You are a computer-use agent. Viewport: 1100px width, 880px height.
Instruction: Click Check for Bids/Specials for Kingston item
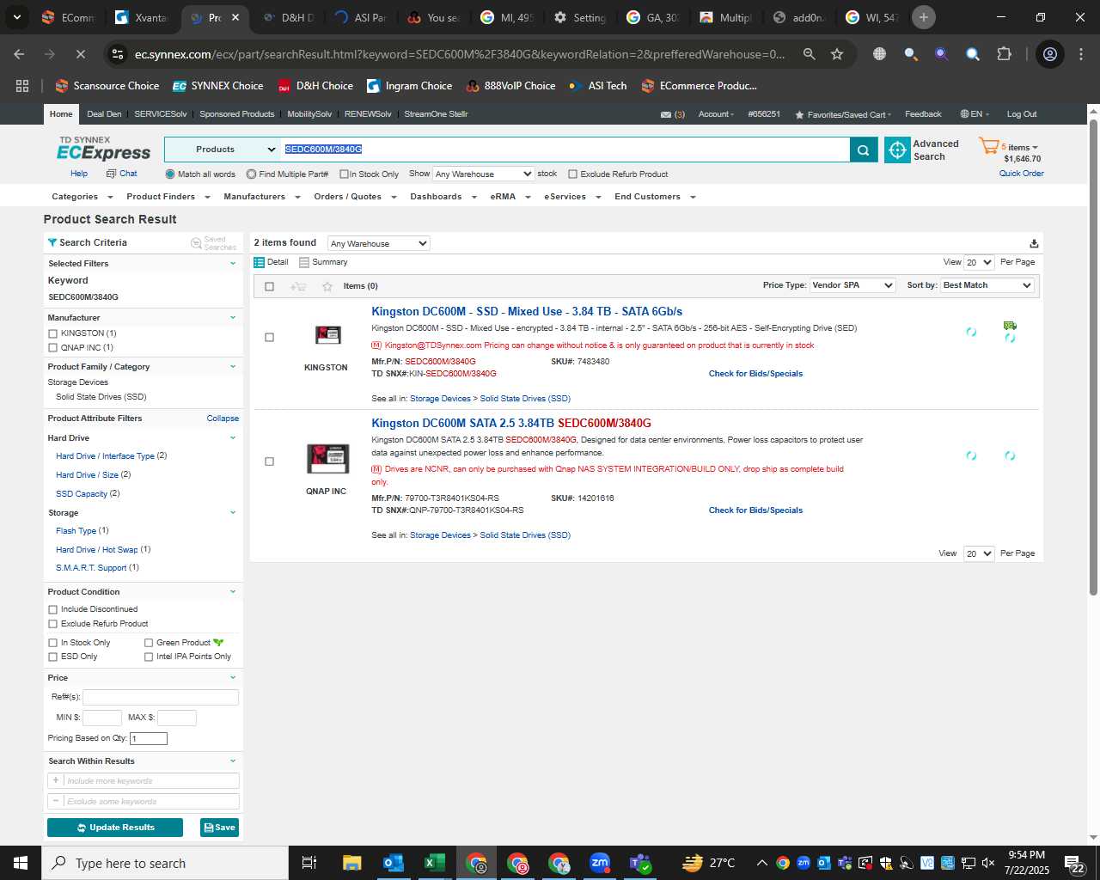tap(755, 374)
